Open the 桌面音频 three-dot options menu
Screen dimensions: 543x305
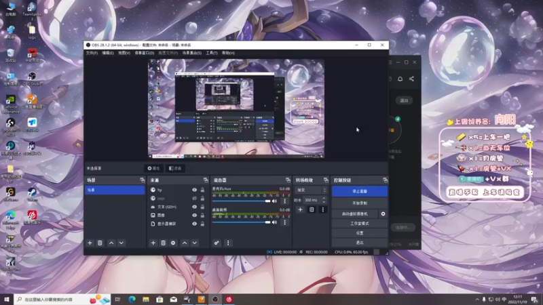tap(285, 222)
